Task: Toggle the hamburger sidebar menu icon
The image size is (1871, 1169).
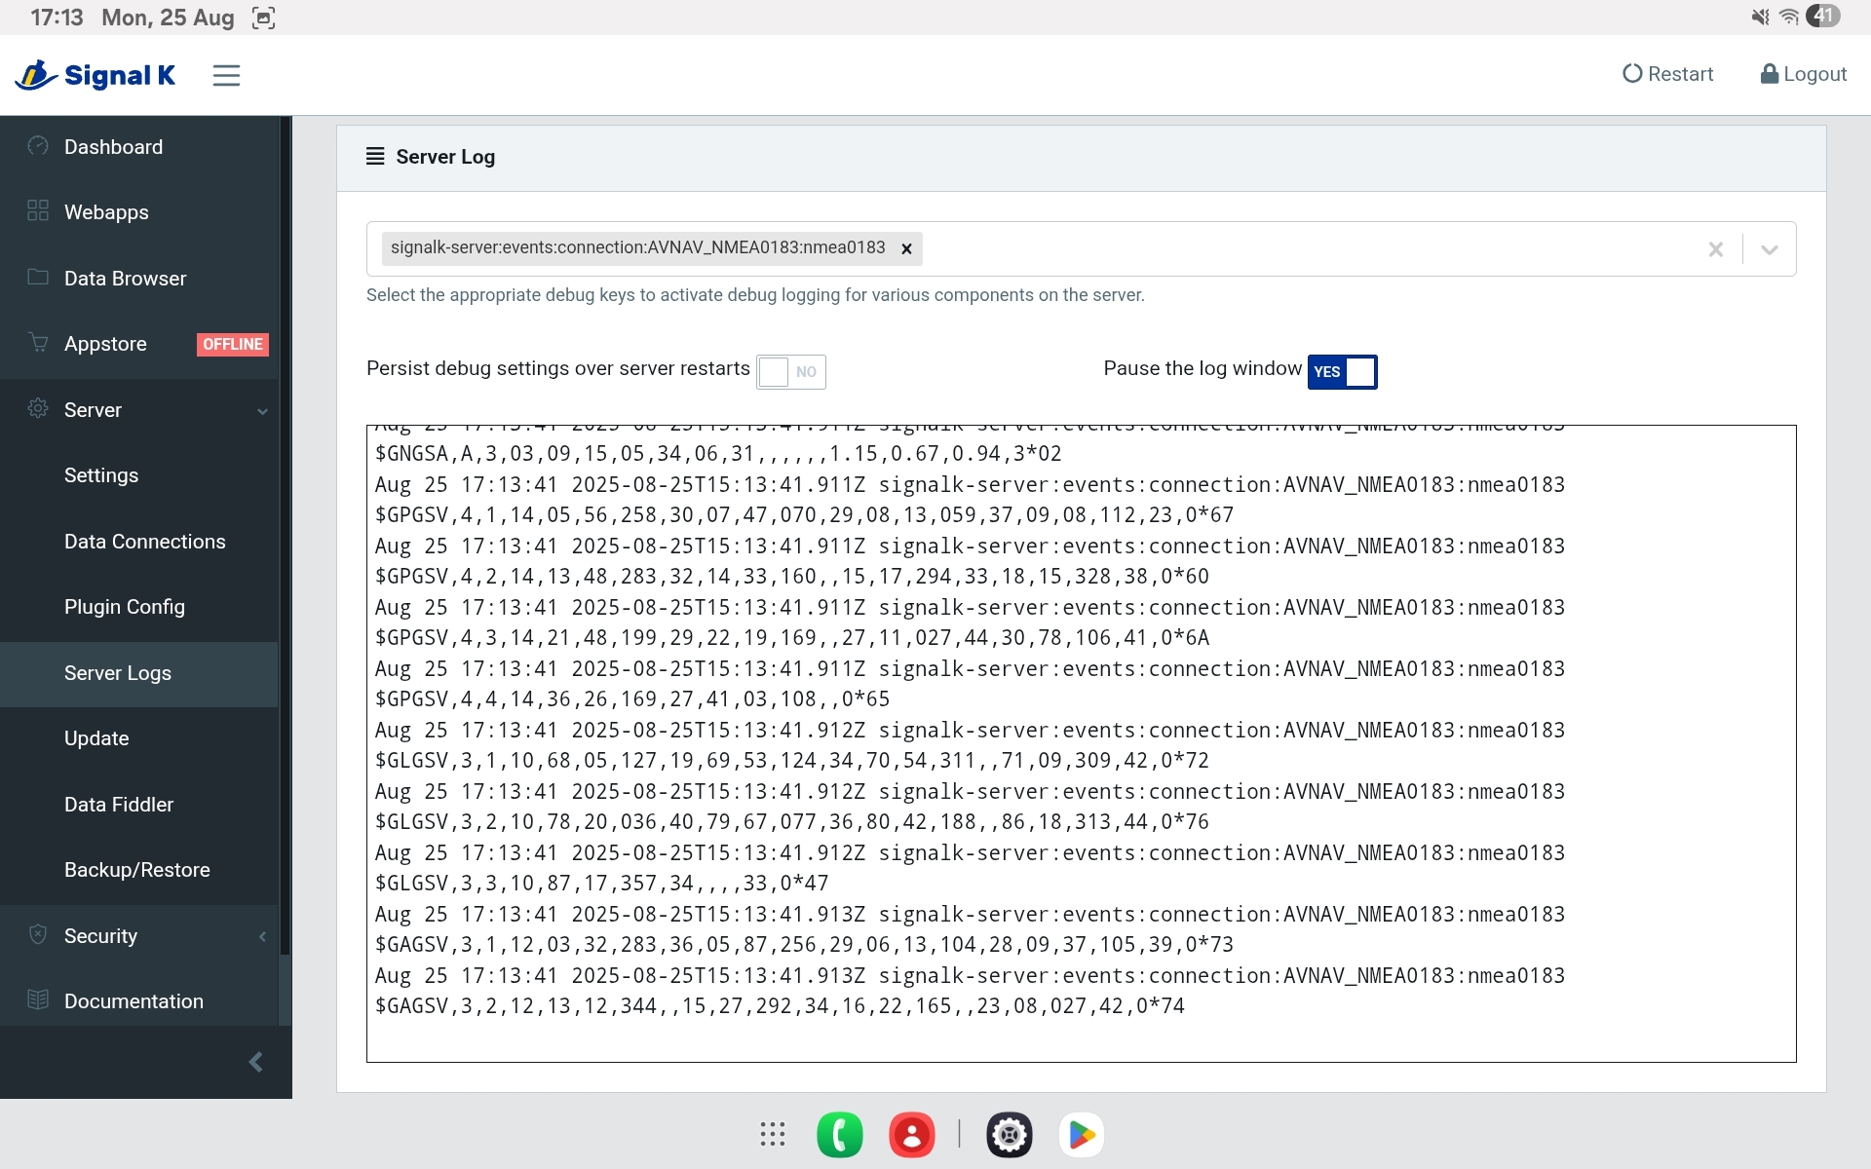Action: point(226,75)
